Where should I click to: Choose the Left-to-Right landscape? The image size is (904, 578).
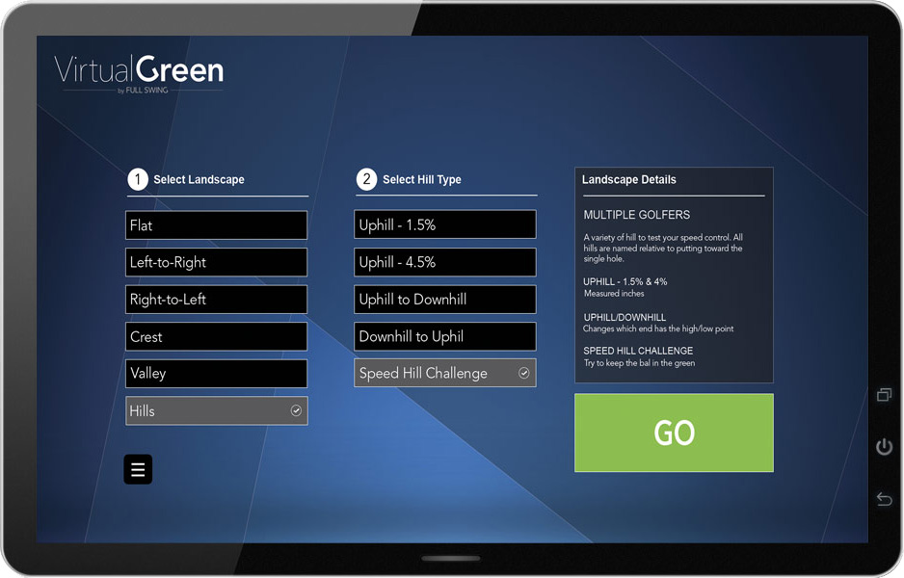(x=216, y=262)
